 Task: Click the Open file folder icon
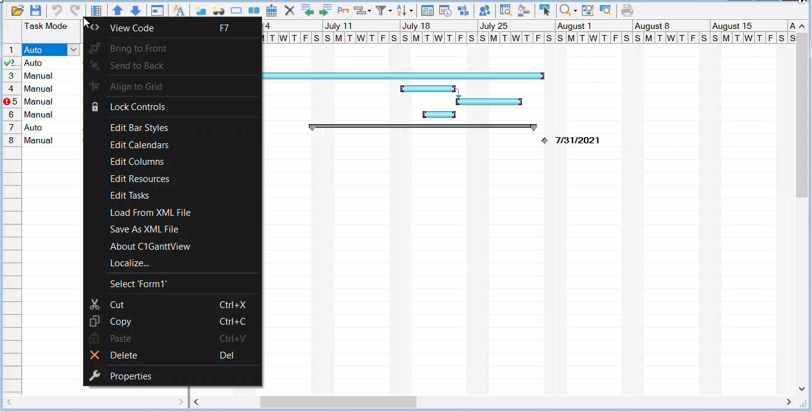point(17,10)
